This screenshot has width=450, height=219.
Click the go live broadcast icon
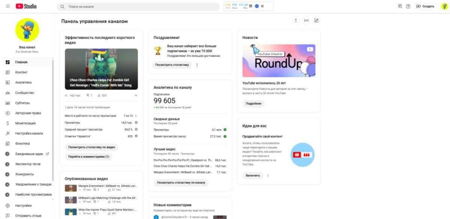306,21
